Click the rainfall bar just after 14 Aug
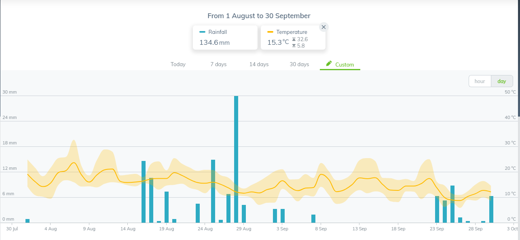This screenshot has width=520, height=240. pyautogui.click(x=144, y=192)
